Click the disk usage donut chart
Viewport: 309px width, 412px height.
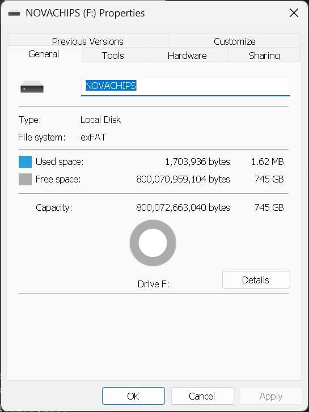(x=153, y=243)
